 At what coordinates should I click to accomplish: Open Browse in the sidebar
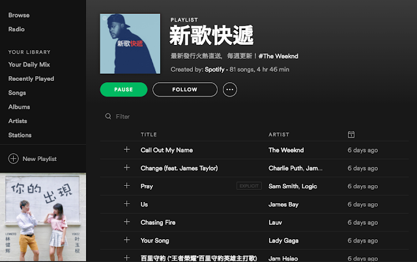[x=19, y=15]
